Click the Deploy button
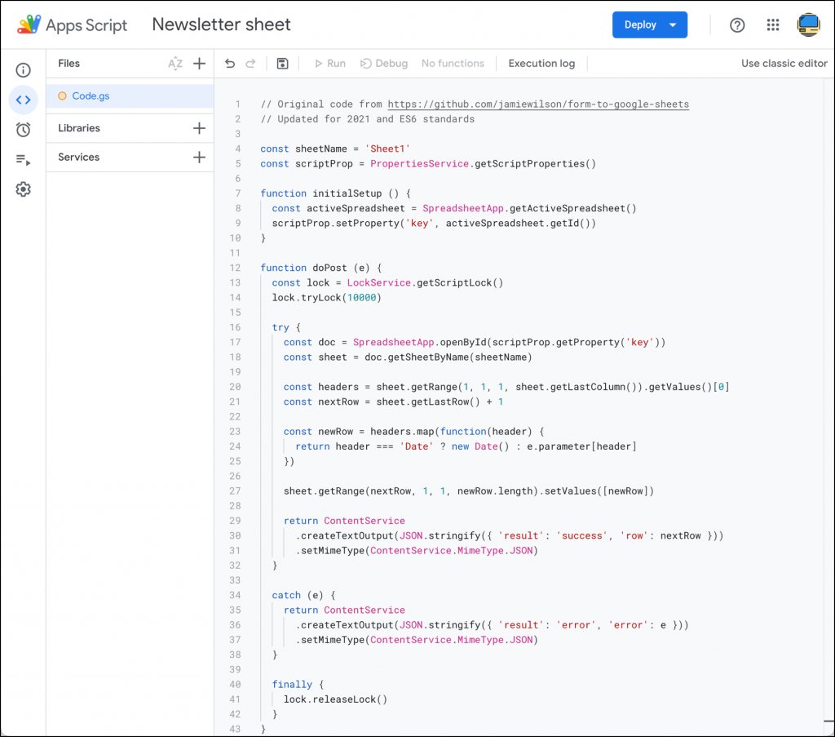Viewport: 835px width, 737px height. click(x=640, y=24)
